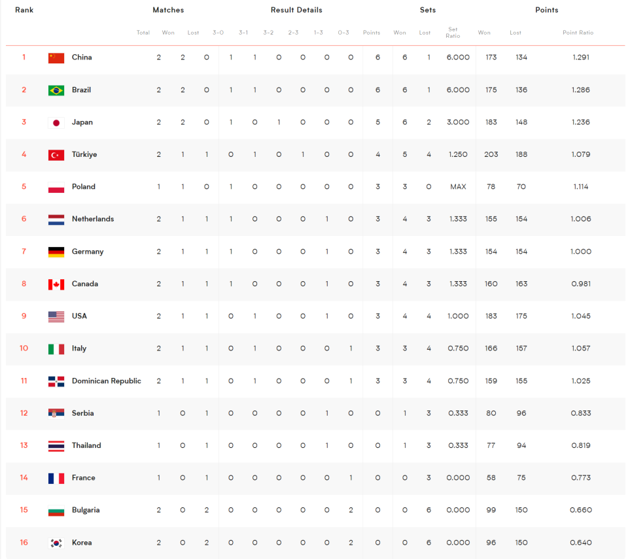Click the Set Ratio column header
The height and width of the screenshot is (559, 628).
point(453,33)
